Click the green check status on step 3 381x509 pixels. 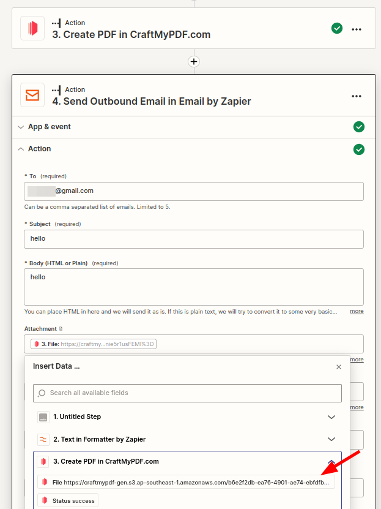(x=336, y=28)
